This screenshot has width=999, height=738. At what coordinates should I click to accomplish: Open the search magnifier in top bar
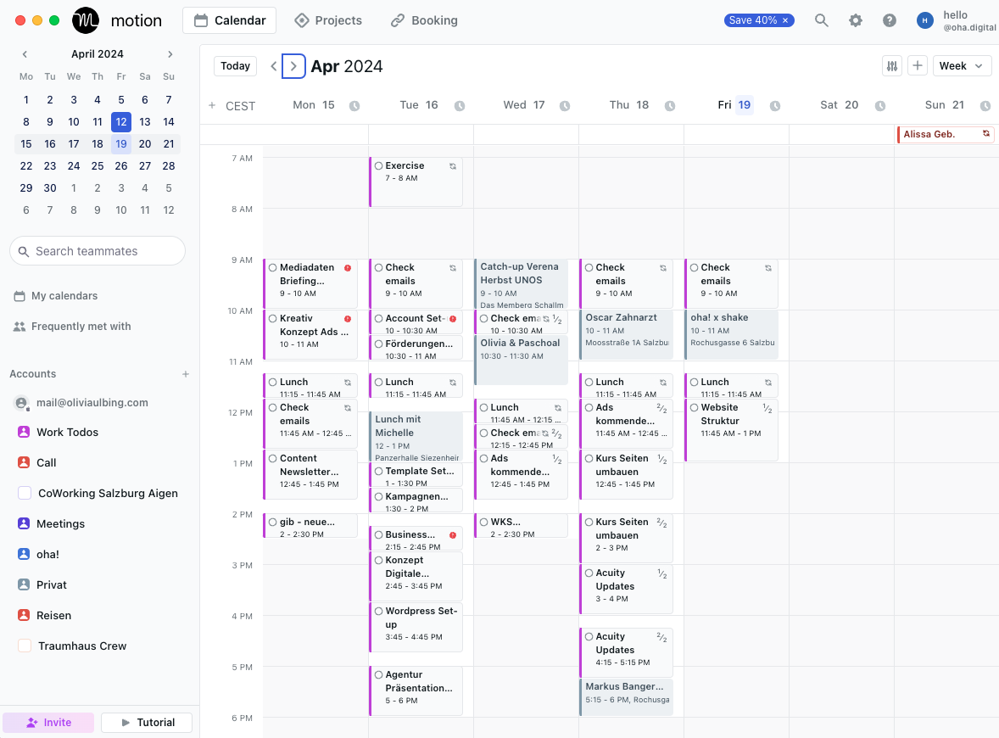click(821, 20)
